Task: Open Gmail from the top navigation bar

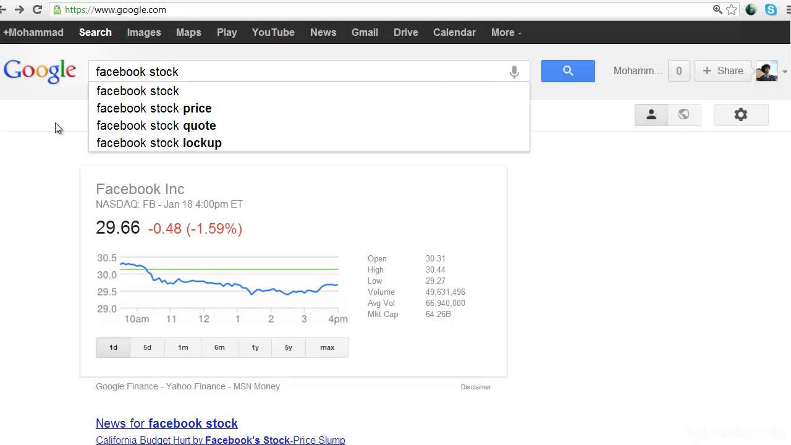Action: [x=365, y=32]
